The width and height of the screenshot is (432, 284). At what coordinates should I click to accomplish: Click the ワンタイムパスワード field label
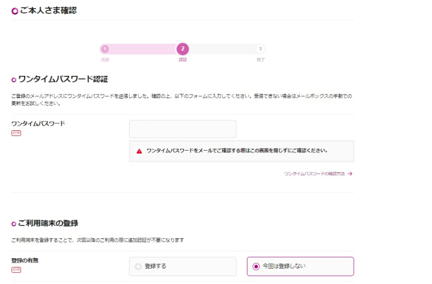click(x=38, y=123)
